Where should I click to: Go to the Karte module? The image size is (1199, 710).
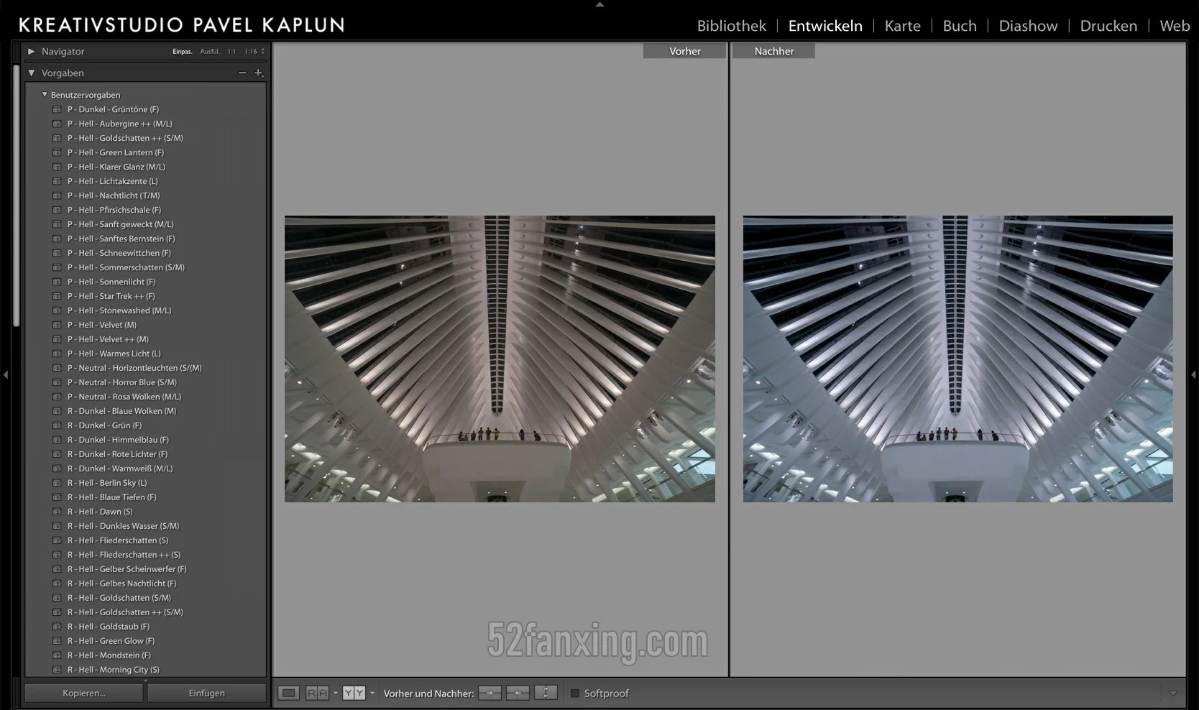pyautogui.click(x=903, y=26)
